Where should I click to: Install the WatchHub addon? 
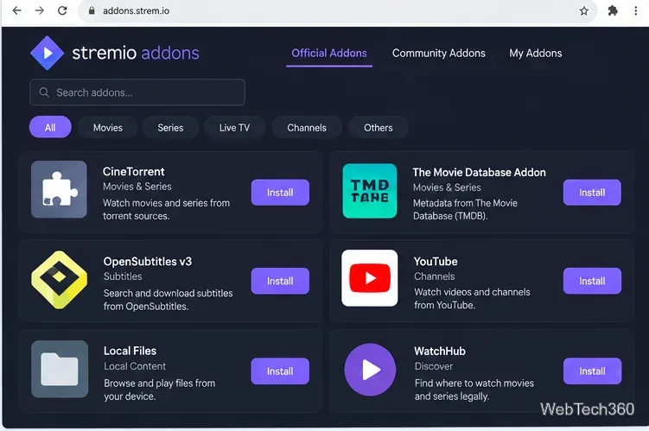pos(592,371)
